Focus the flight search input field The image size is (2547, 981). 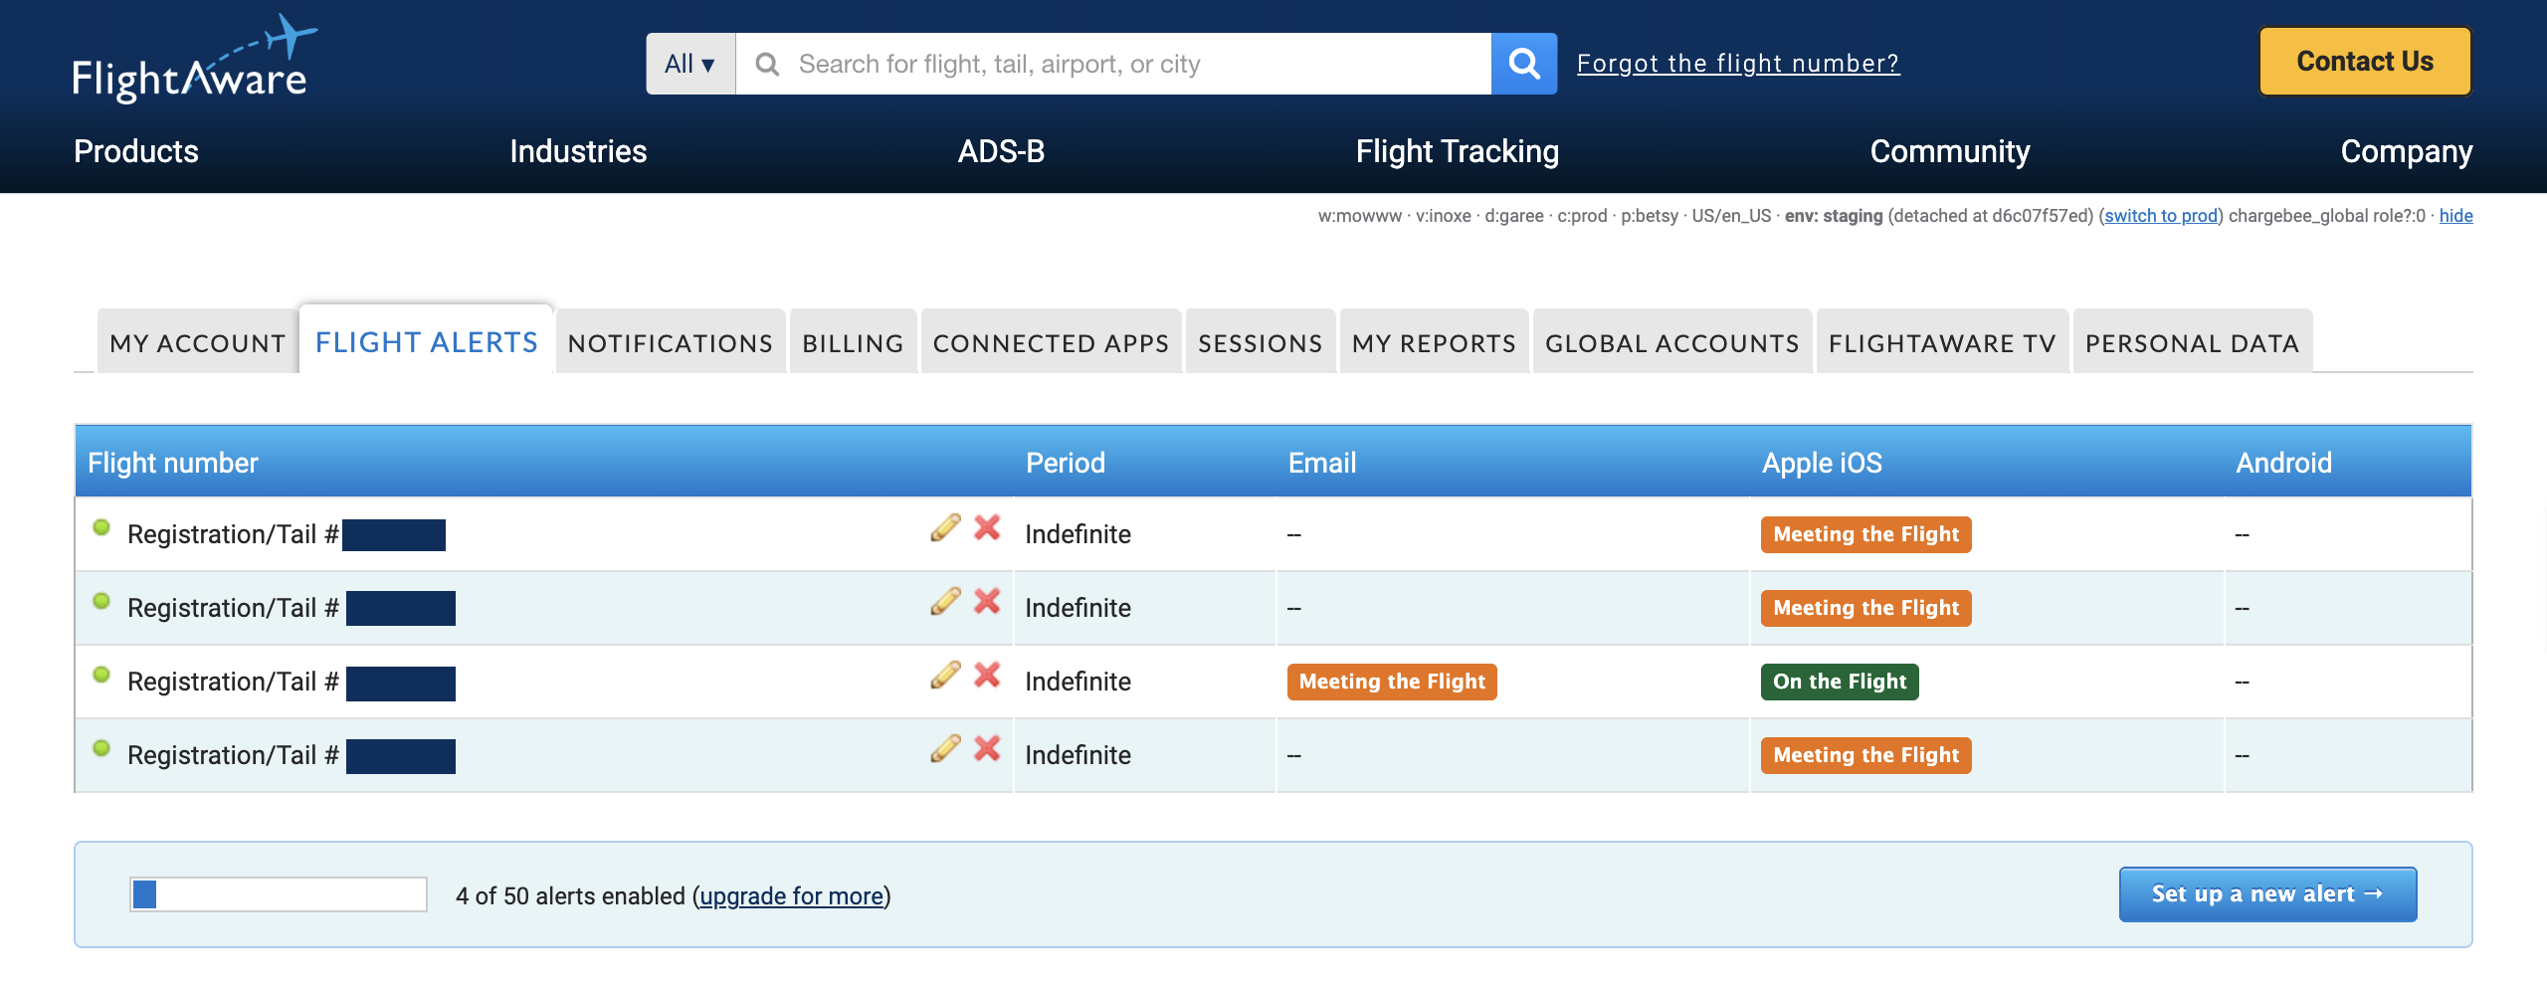tap(1113, 64)
